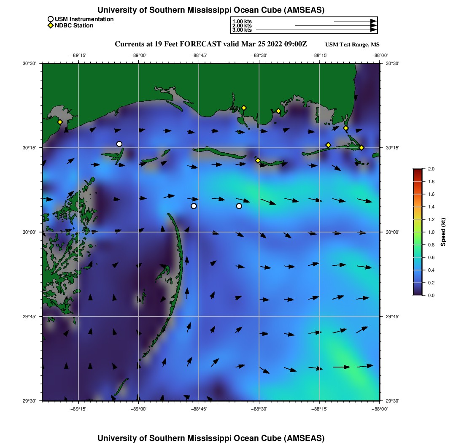Click the NDBC diamond on the coast right of -88°30'
This screenshot has height=443, width=464.
(x=278, y=111)
